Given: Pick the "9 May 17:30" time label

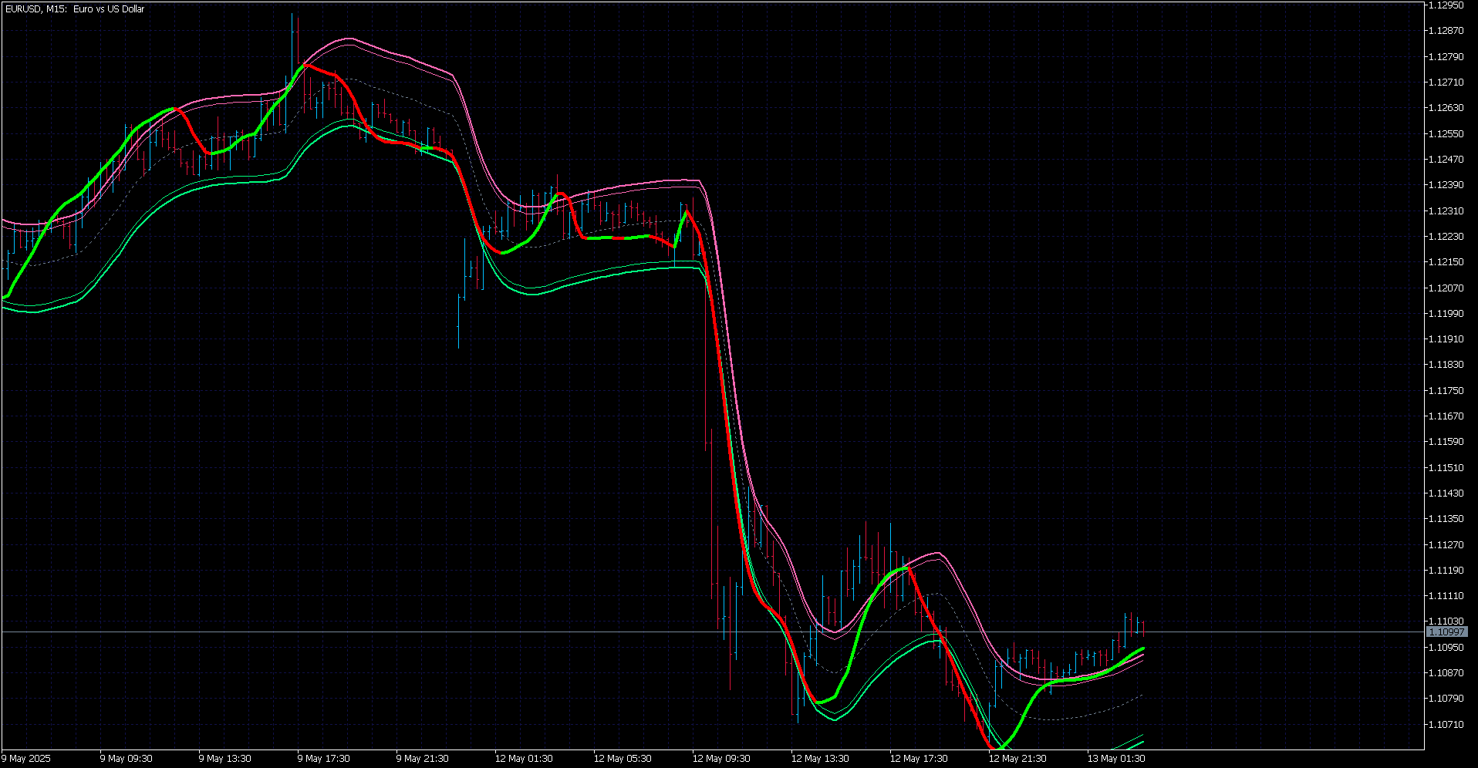Looking at the screenshot, I should [x=324, y=759].
